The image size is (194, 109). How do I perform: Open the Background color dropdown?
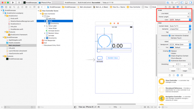183,44
